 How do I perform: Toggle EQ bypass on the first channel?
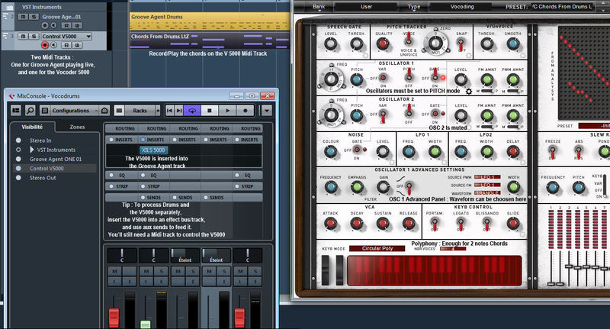pyautogui.click(x=111, y=176)
